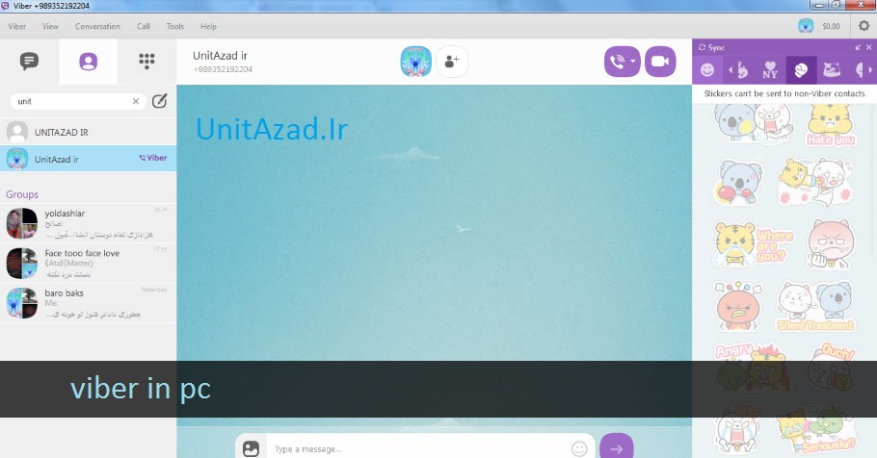Image resolution: width=877 pixels, height=458 pixels.
Task: Open the View menu
Action: click(50, 26)
